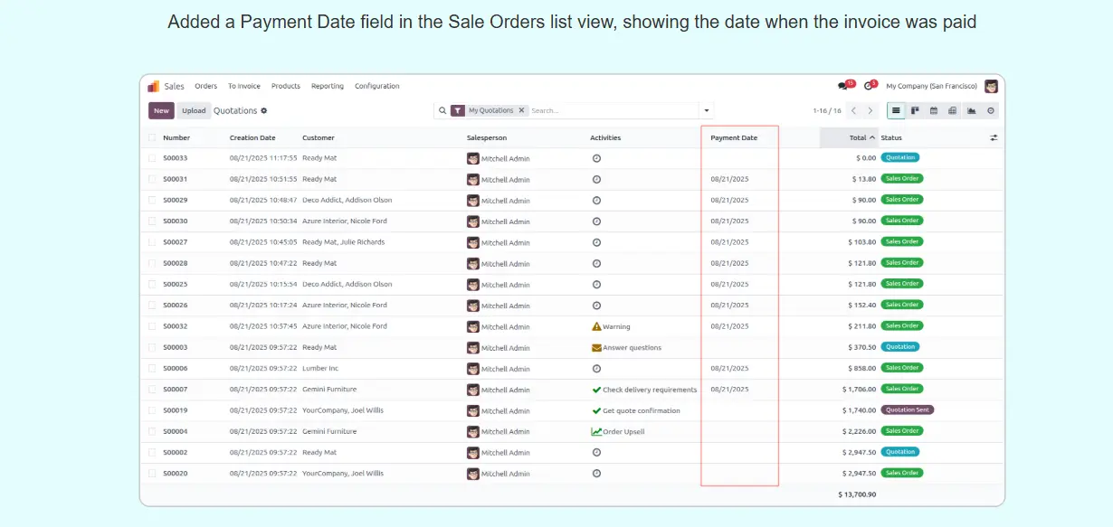Expand the search options dropdown arrow
Viewport: 1113px width, 527px height.
[706, 111]
